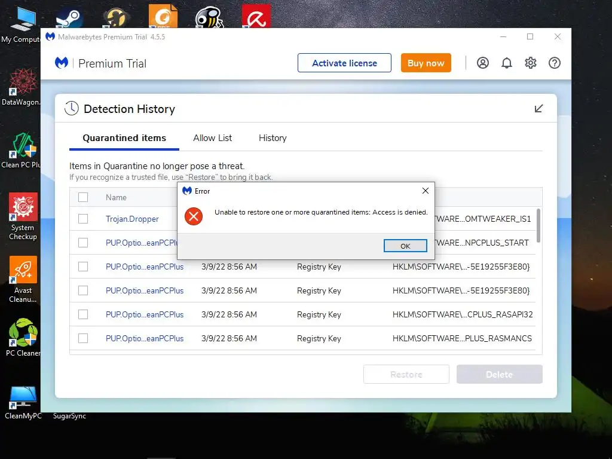Image resolution: width=612 pixels, height=459 pixels.
Task: Minimize the Malwarebytes window
Action: [503, 36]
